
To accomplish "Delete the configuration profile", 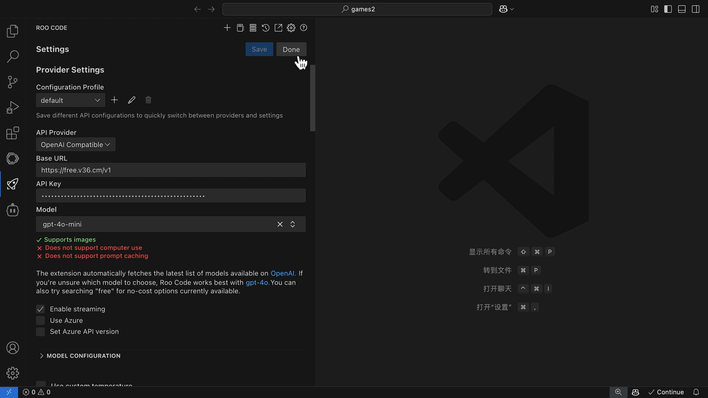I will pyautogui.click(x=148, y=100).
